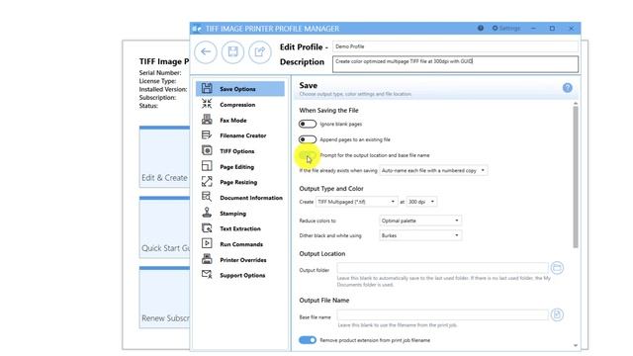The width and height of the screenshot is (633, 356).
Task: Open the Compression section
Action: [x=237, y=105]
